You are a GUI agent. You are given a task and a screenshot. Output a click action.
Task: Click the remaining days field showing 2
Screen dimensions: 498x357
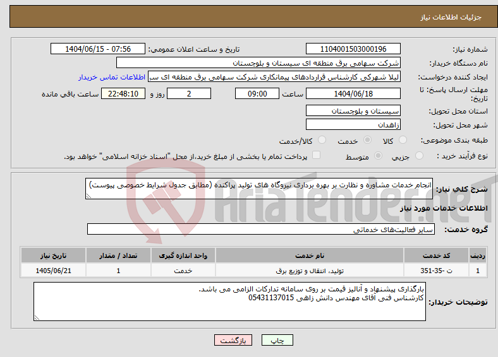coord(189,93)
